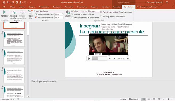Switch to the Formato tab

pos(116,7)
